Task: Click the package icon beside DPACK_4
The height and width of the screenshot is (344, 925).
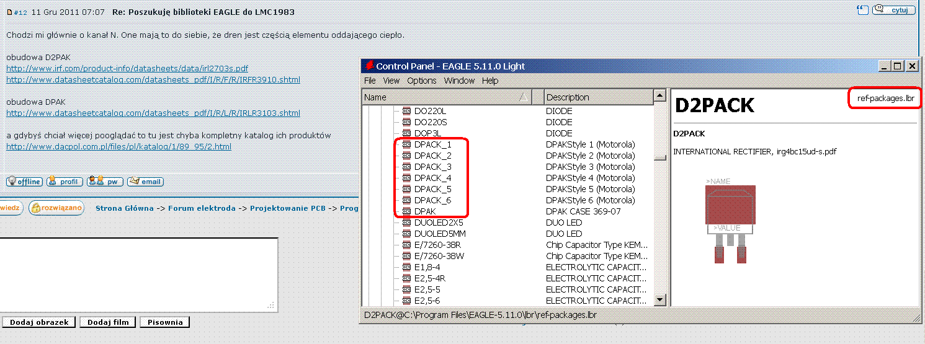Action: point(407,178)
